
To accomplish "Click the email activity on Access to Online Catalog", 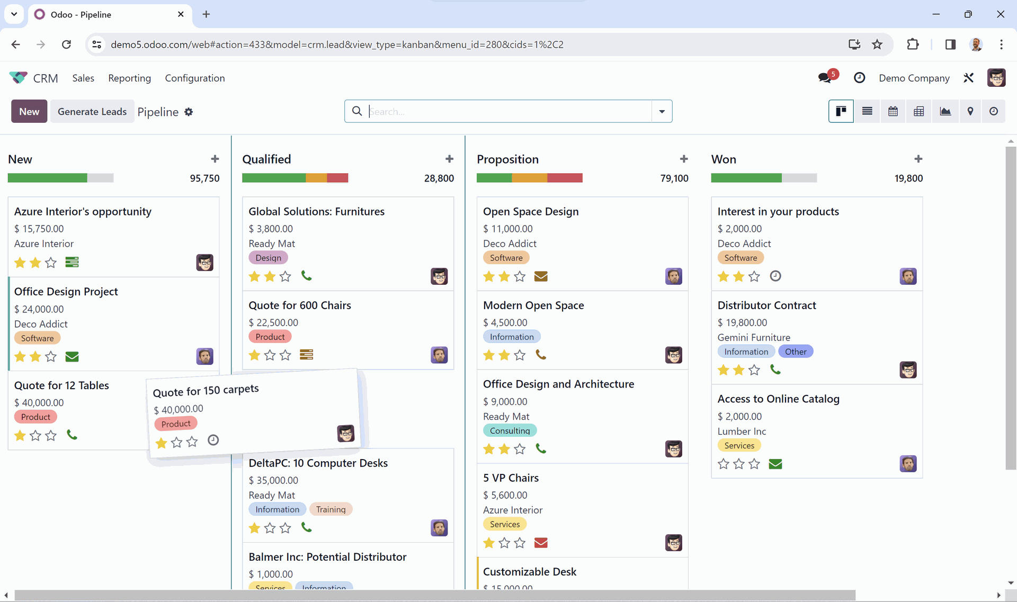I will click(x=775, y=464).
